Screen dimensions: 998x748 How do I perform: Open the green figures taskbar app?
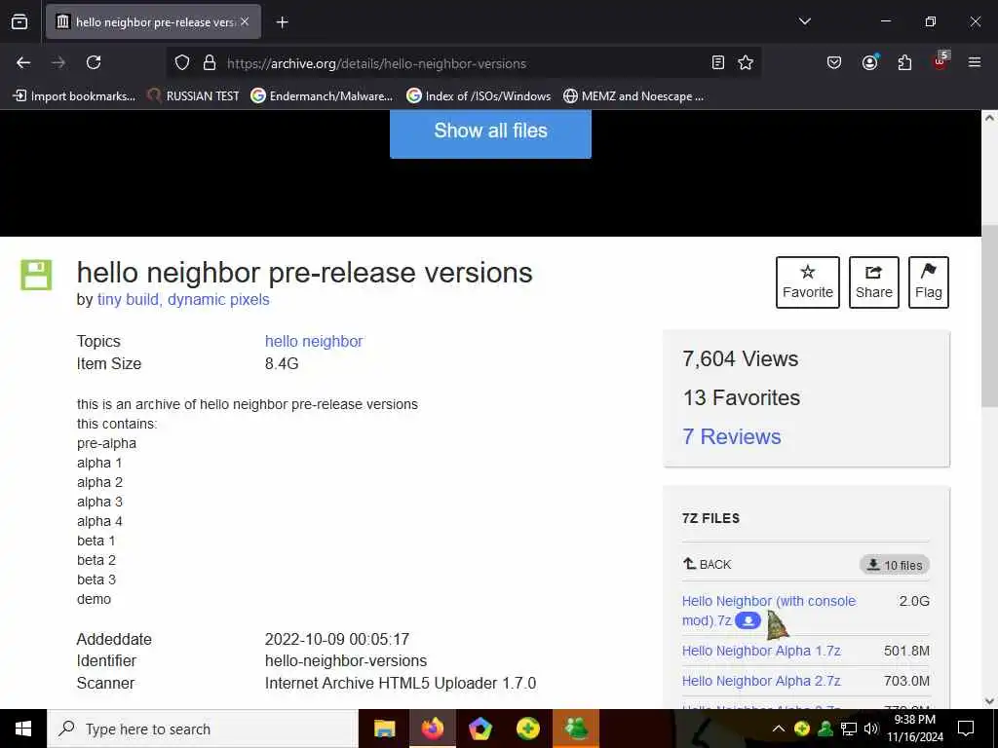(576, 729)
